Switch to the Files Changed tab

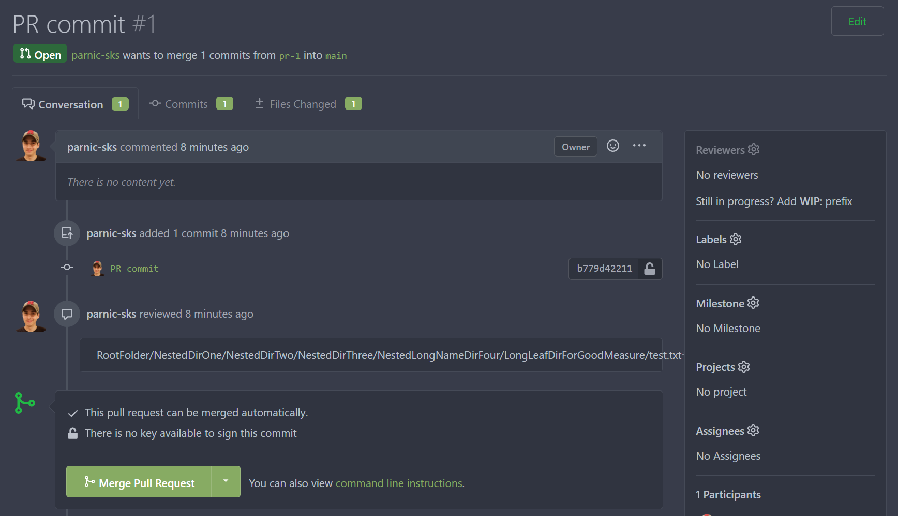coord(302,104)
